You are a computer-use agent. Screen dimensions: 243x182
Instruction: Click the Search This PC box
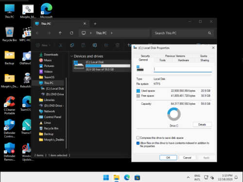point(183,33)
